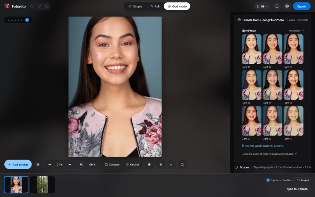
Task: Toggle the Compare view
Action: pos(112,164)
